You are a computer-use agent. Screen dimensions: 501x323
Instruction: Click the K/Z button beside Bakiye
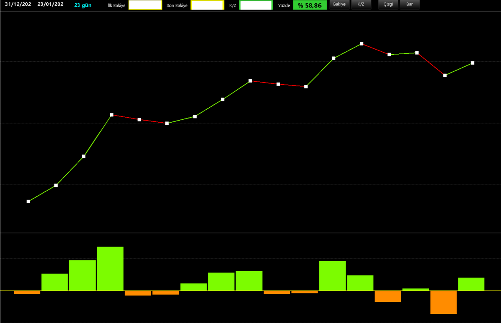361,5
